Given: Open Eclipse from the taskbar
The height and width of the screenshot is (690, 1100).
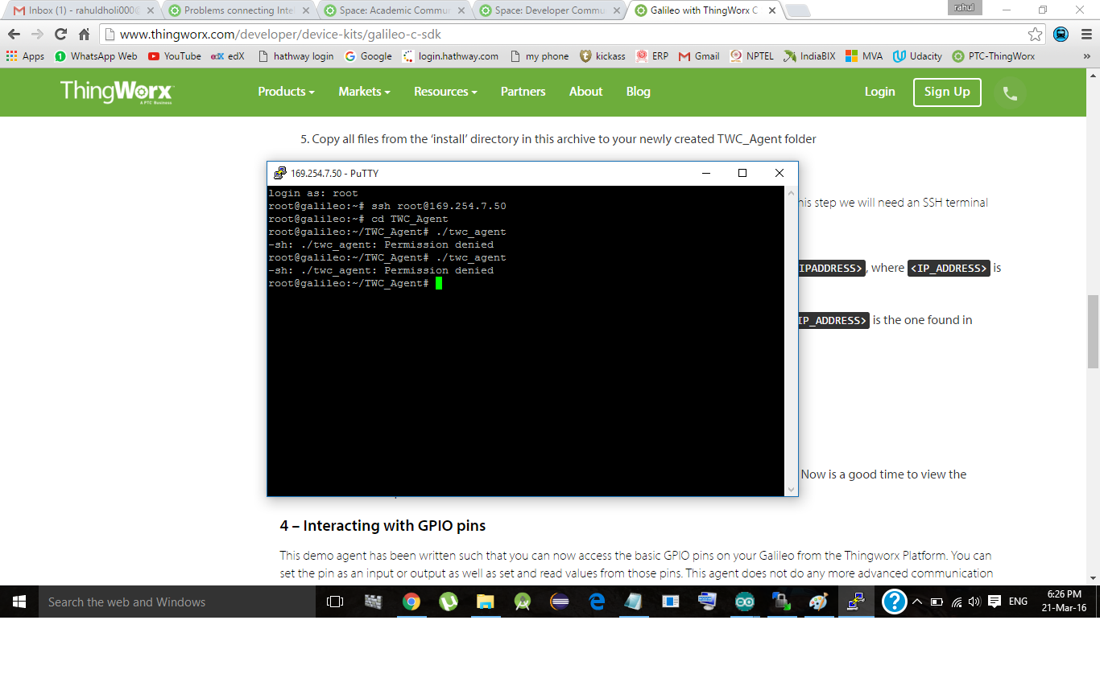Looking at the screenshot, I should click(560, 602).
